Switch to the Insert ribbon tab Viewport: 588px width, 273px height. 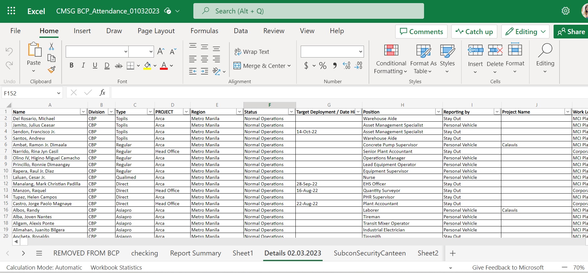[x=82, y=31]
